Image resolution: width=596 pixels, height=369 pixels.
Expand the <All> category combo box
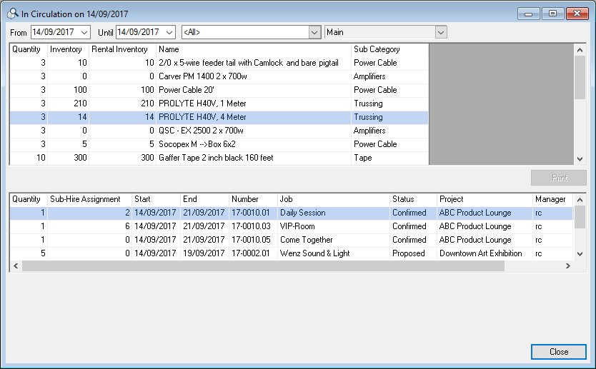[314, 32]
